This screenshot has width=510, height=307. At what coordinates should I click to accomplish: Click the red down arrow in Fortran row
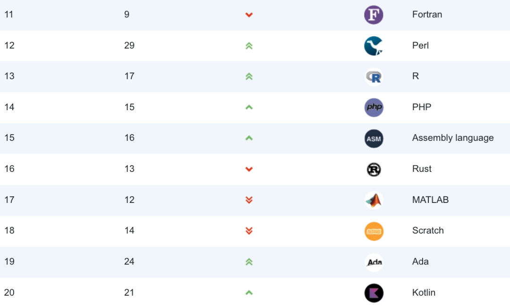249,15
